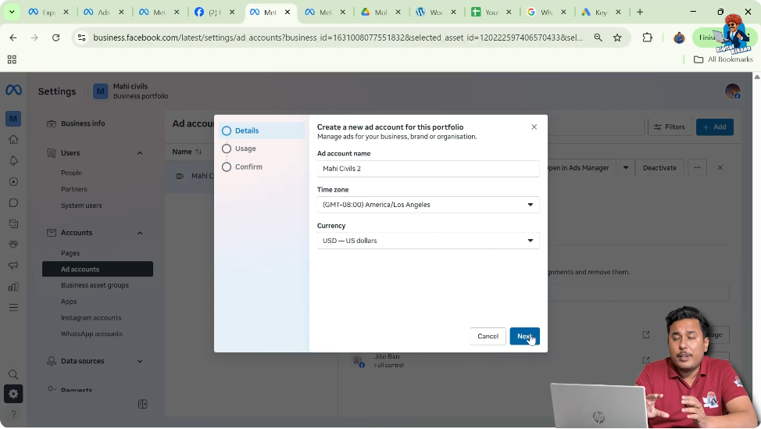Open browser extensions puzzle icon
Viewport: 761px width, 429px height.
click(647, 38)
